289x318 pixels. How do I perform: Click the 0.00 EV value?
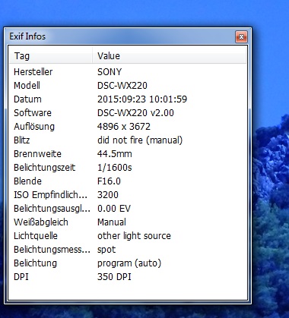[114, 209]
